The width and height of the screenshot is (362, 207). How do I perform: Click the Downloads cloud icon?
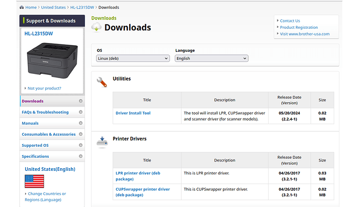pos(97,27)
